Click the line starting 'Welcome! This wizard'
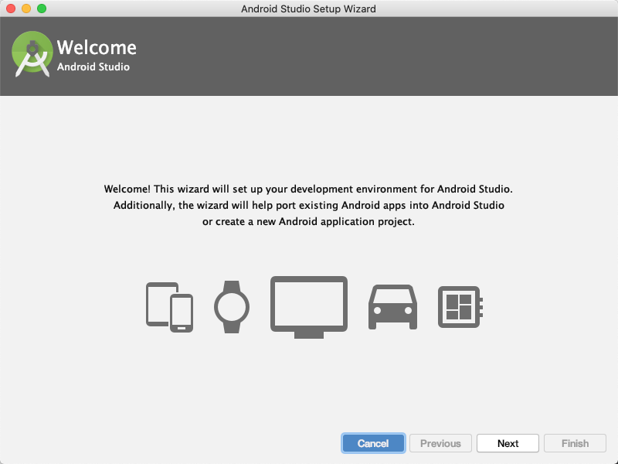618x464 pixels. coord(308,189)
